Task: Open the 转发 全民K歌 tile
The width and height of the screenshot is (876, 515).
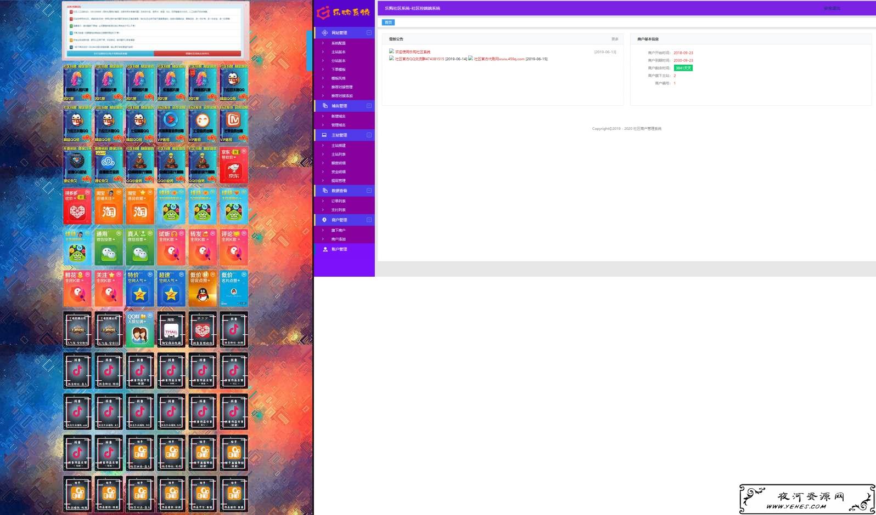Action: (203, 248)
